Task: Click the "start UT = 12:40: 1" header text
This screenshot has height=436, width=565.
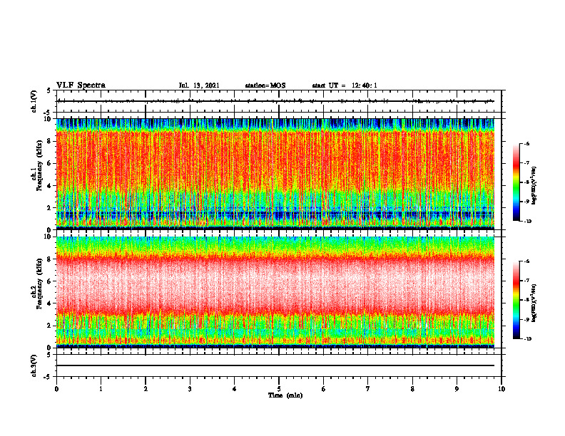Action: point(345,85)
